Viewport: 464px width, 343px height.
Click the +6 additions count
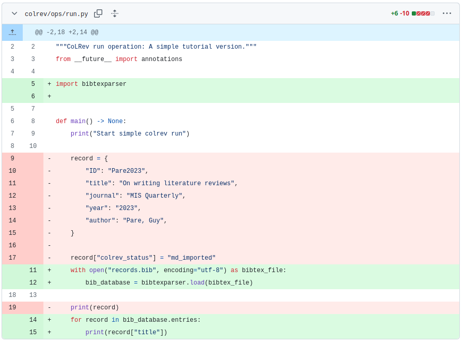click(394, 13)
